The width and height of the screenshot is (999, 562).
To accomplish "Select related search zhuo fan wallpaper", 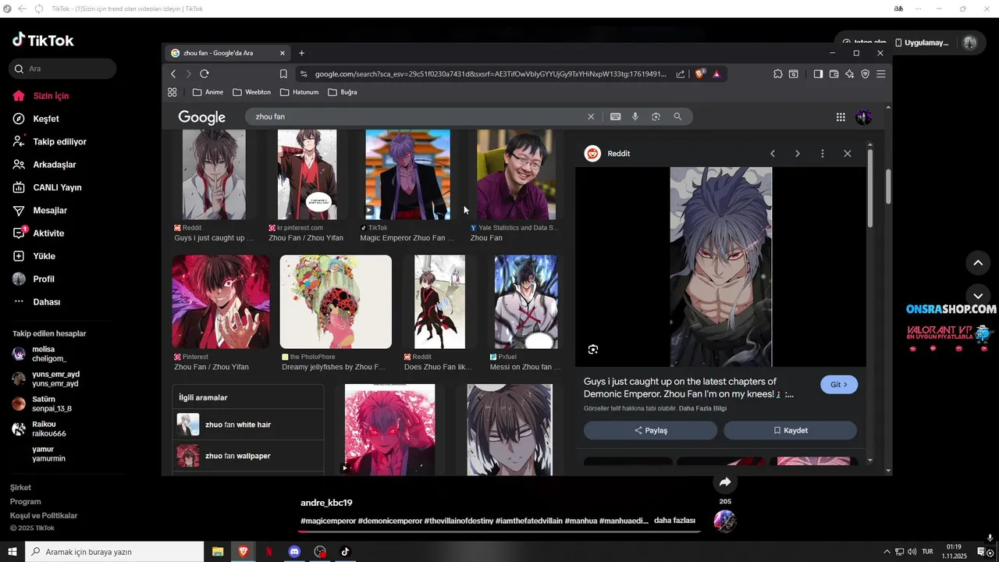I will 248,456.
